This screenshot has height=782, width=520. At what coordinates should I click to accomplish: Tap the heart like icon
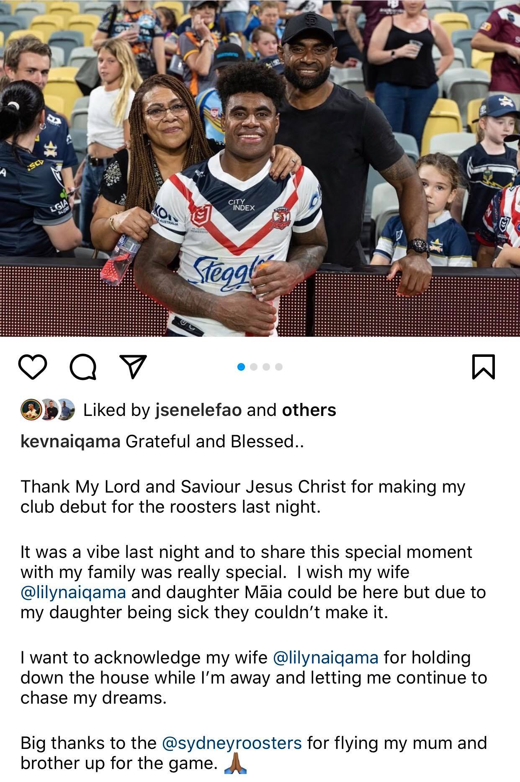[33, 367]
